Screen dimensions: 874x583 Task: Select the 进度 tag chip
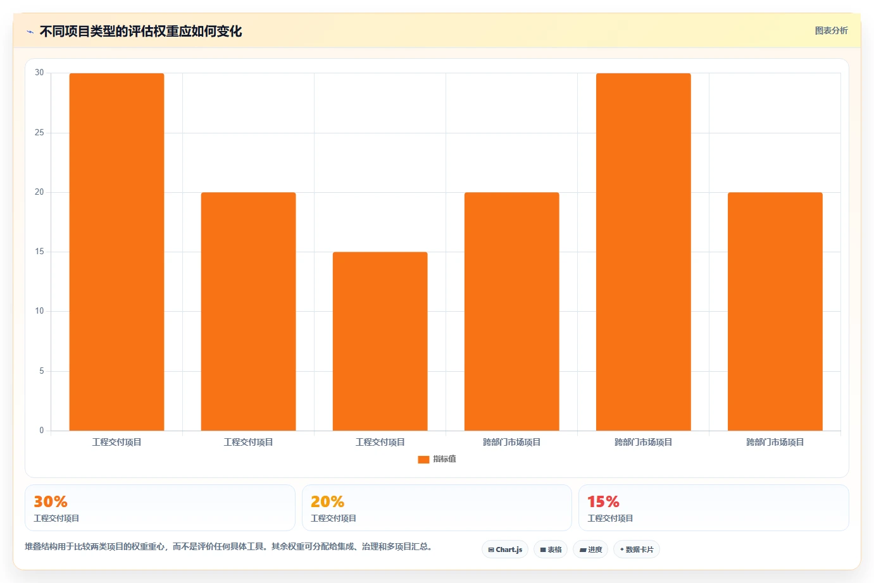coord(590,549)
